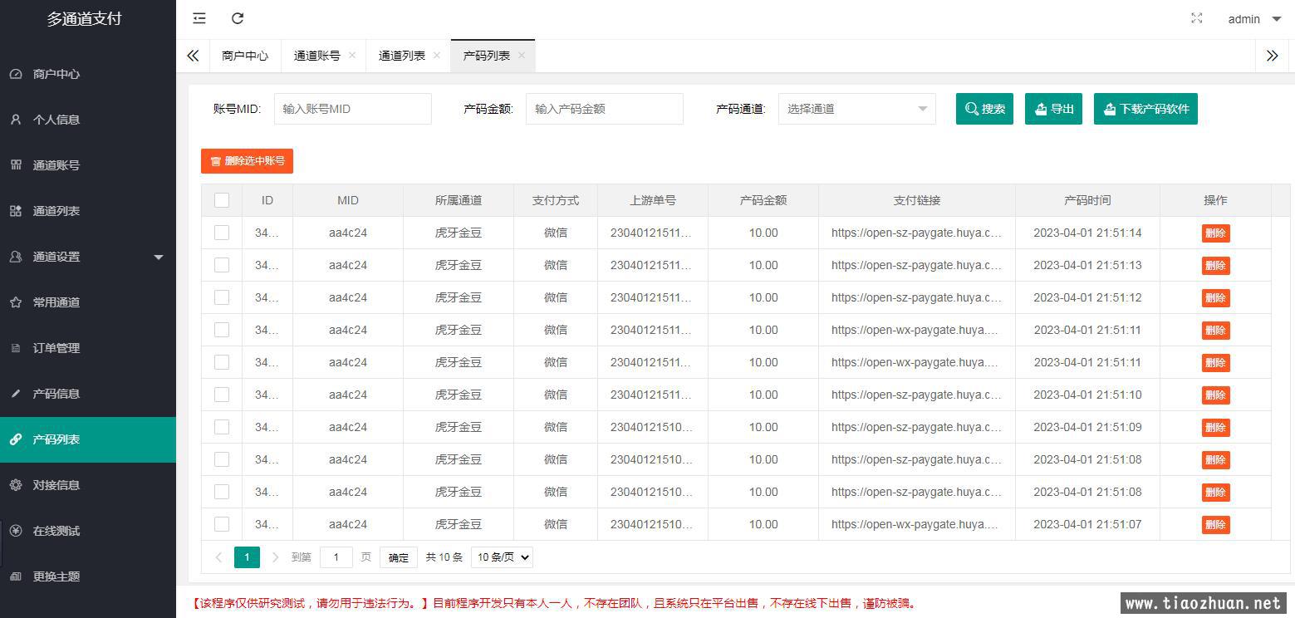
Task: Click the 产码金额 column header
Action: [763, 200]
